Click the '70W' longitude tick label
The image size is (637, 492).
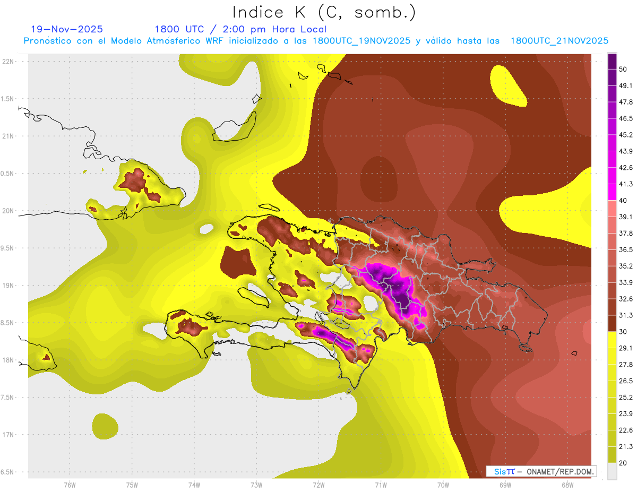pyautogui.click(x=443, y=485)
